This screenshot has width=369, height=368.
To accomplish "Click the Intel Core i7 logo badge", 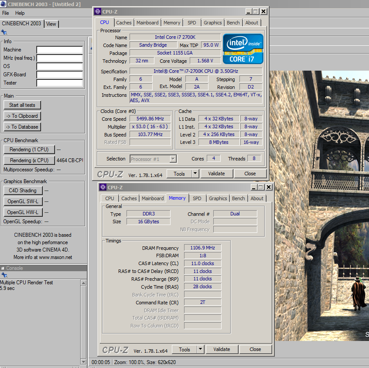I will click(x=243, y=49).
